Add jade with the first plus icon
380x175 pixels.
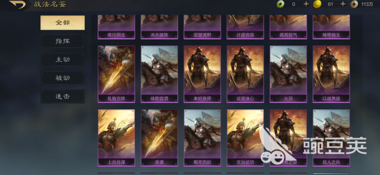click(306, 4)
